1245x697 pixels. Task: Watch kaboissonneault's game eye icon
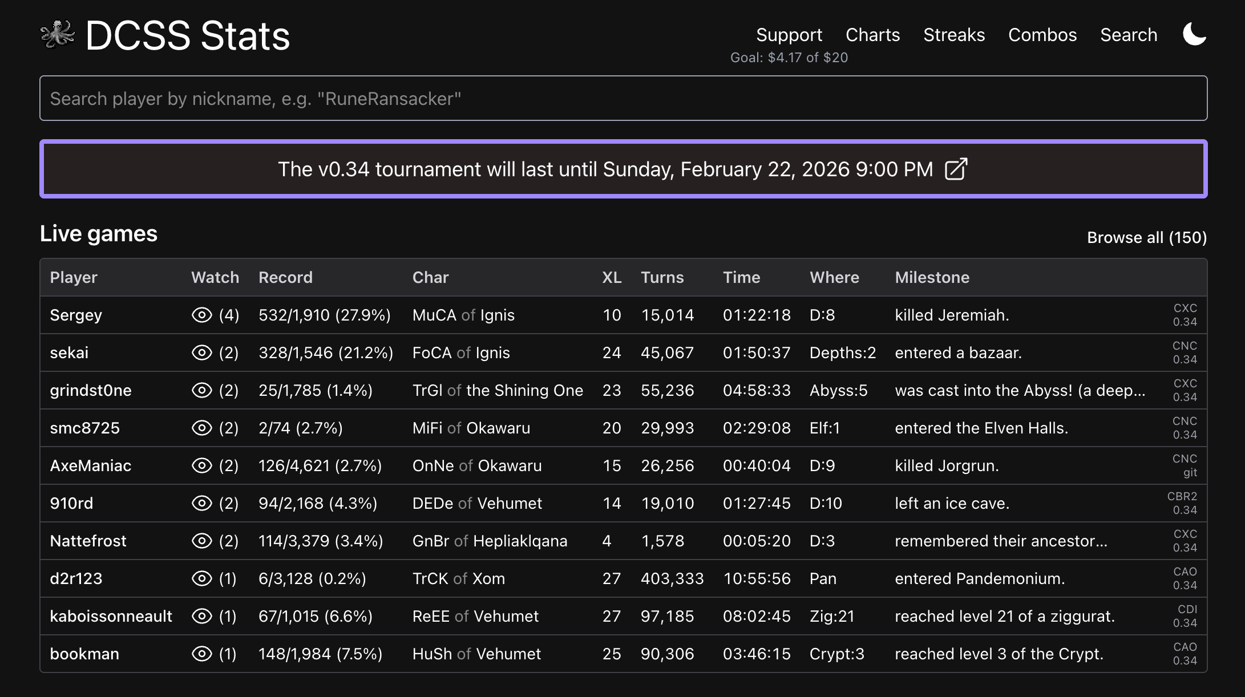(201, 616)
